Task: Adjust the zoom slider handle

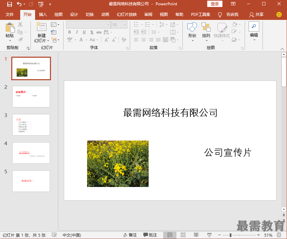Action: [230, 235]
